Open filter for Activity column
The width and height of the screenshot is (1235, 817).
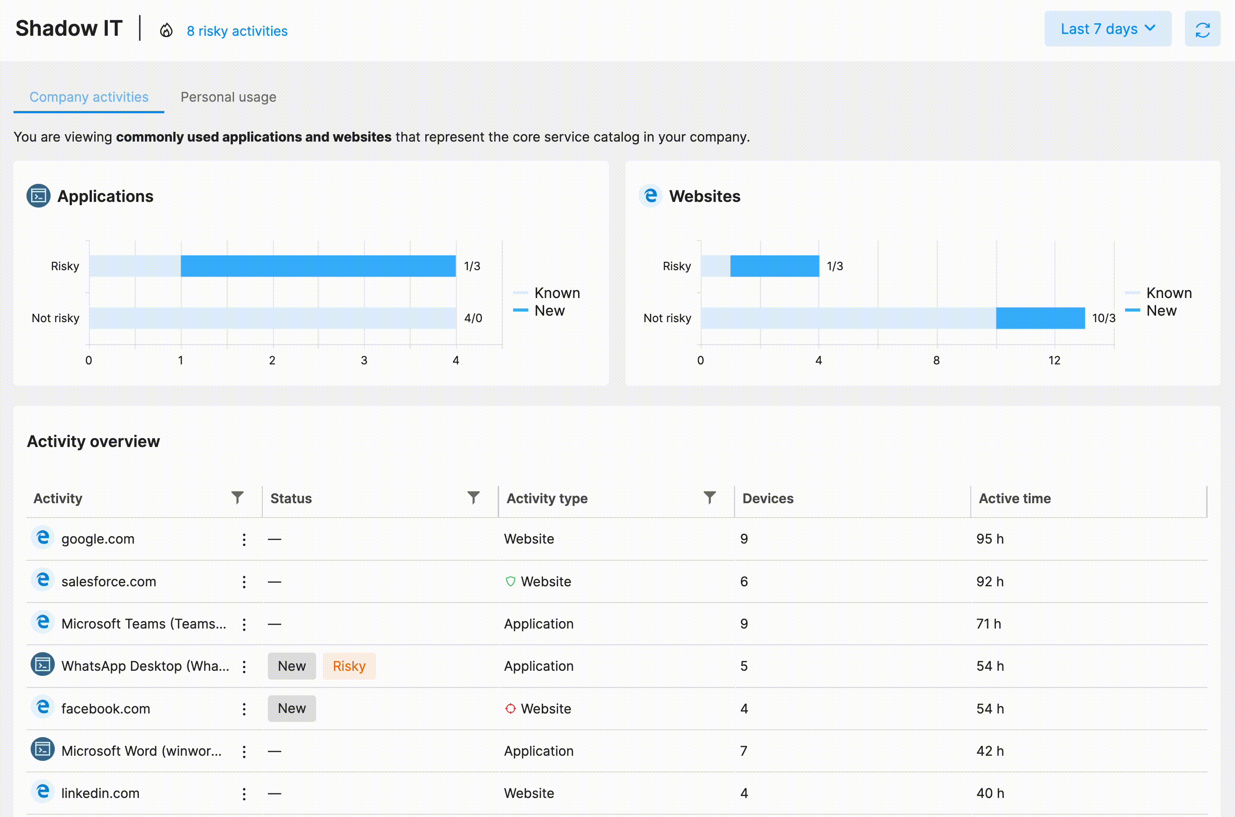pyautogui.click(x=238, y=498)
